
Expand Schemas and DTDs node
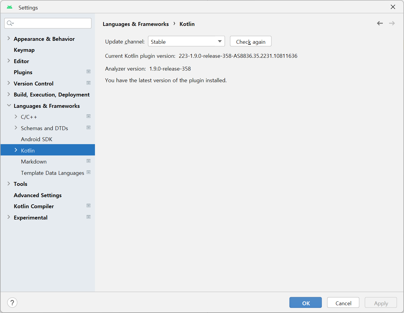click(x=16, y=128)
